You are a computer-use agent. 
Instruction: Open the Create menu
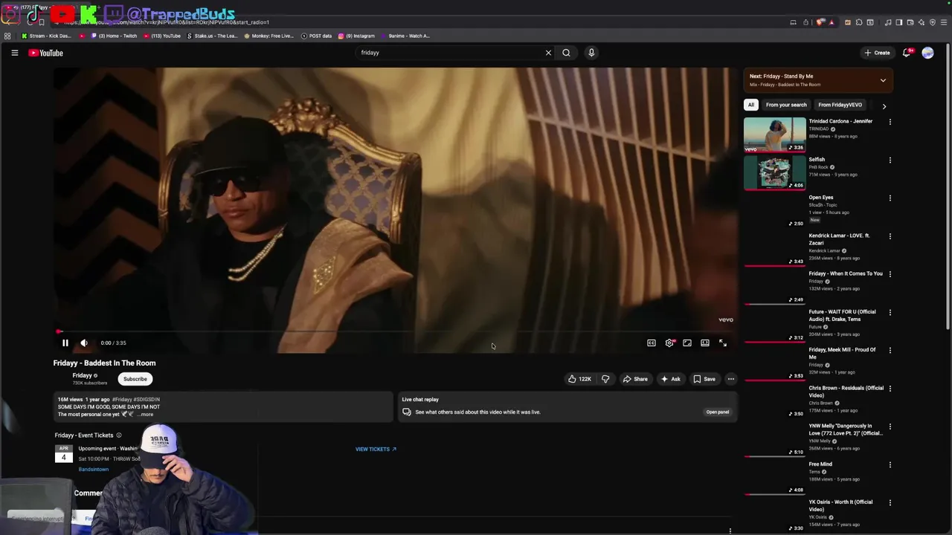coord(878,53)
